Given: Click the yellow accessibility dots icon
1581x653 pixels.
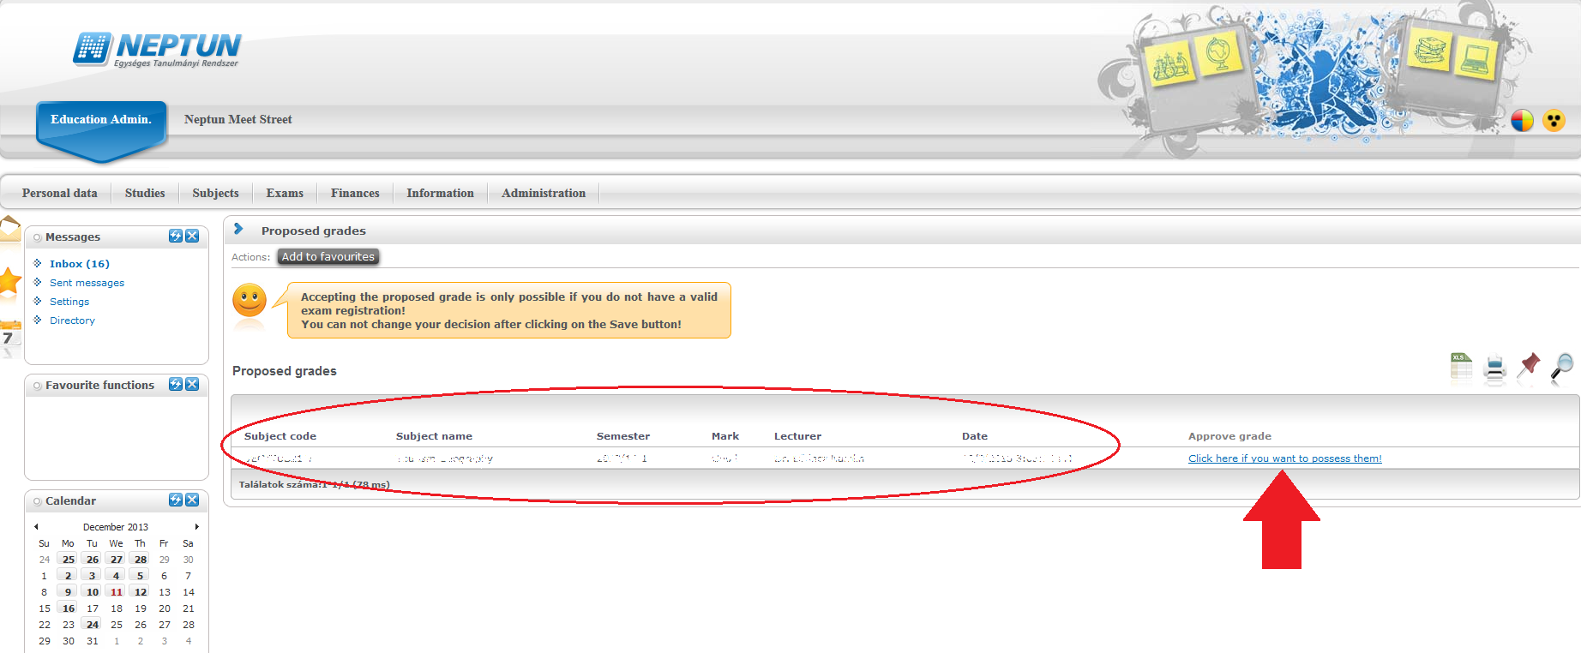Looking at the screenshot, I should (1554, 121).
